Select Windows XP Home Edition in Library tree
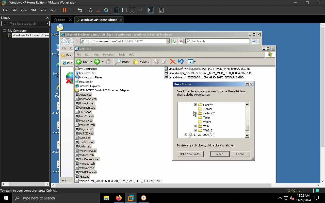 (30, 35)
